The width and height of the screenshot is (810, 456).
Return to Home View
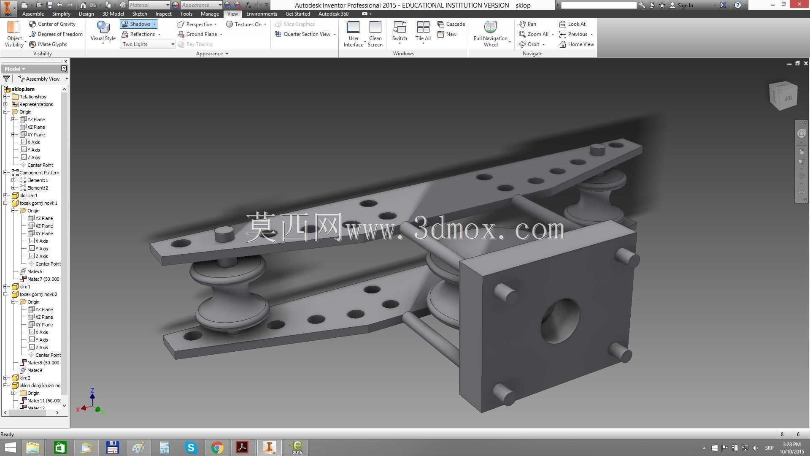click(576, 44)
